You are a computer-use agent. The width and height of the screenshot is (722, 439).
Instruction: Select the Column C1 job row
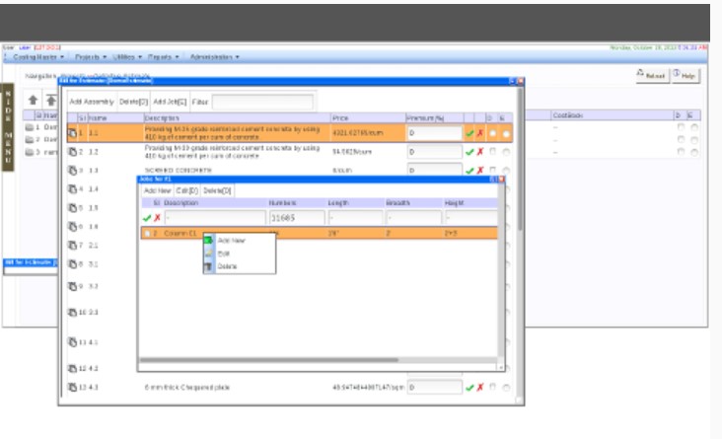(320, 233)
